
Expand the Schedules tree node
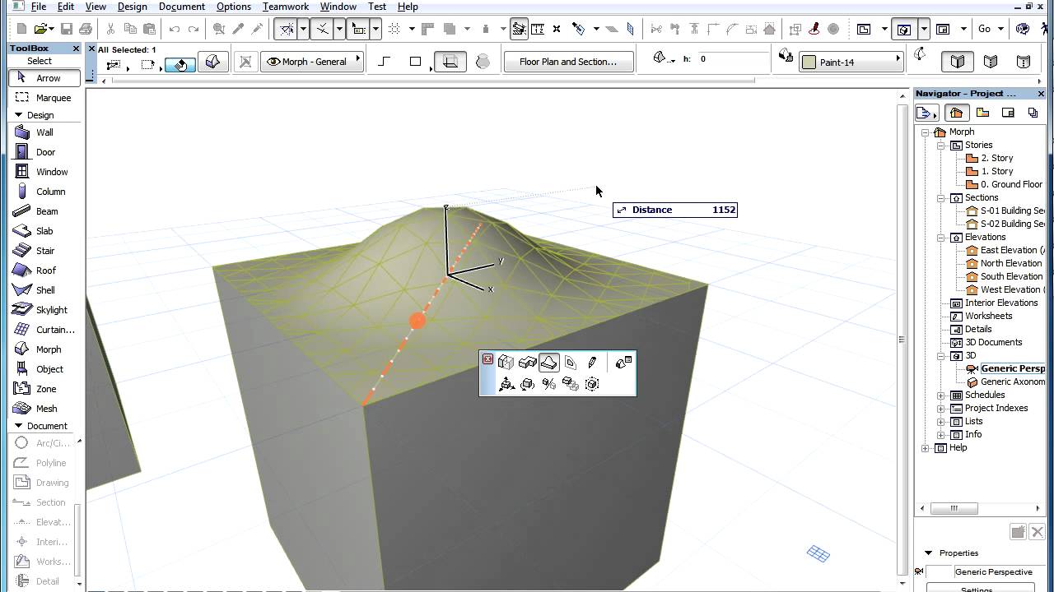(941, 395)
